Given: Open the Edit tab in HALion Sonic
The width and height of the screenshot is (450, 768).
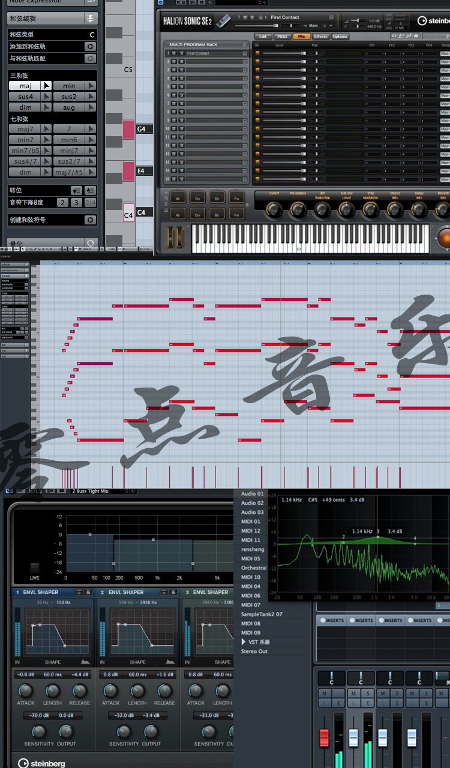Looking at the screenshot, I should click(262, 37).
